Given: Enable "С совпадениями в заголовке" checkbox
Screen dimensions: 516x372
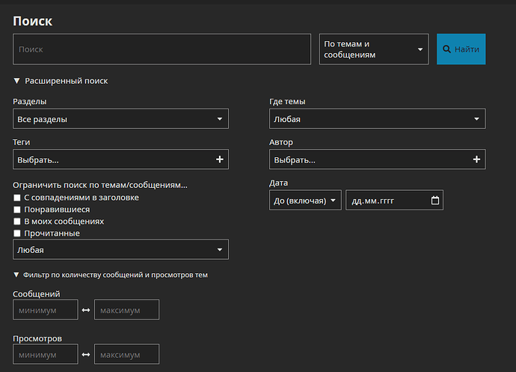Looking at the screenshot, I should tap(17, 198).
